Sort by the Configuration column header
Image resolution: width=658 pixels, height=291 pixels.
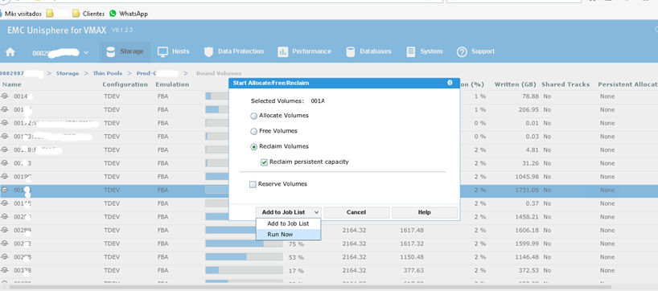(x=125, y=84)
